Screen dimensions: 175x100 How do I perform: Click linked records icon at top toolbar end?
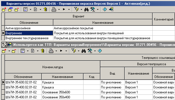[x=111, y=9]
